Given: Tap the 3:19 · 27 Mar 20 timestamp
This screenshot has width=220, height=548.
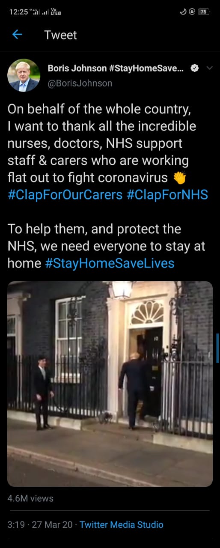Looking at the screenshot, I should pyautogui.click(x=40, y=524).
